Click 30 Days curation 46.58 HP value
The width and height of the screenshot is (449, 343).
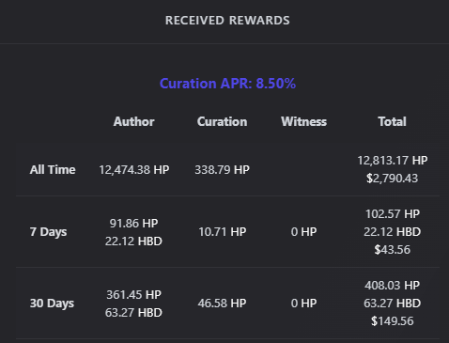click(x=223, y=304)
